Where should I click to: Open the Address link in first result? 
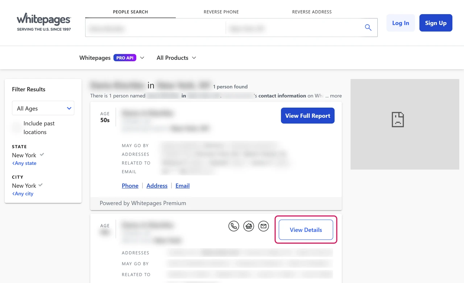[157, 186]
